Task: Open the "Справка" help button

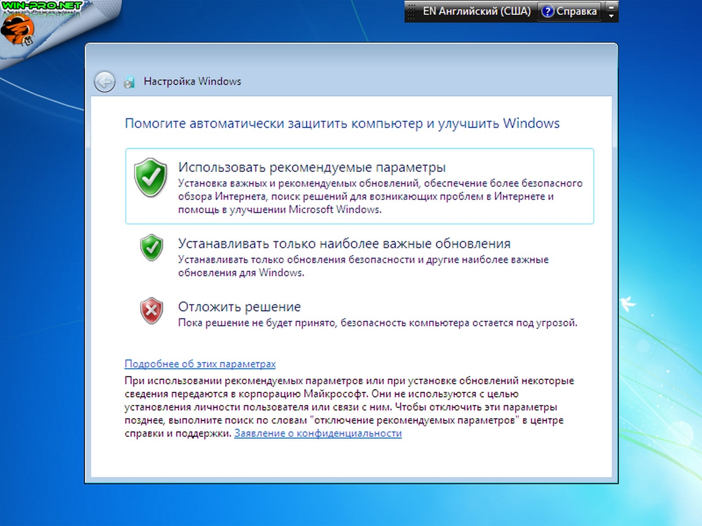Action: point(569,11)
